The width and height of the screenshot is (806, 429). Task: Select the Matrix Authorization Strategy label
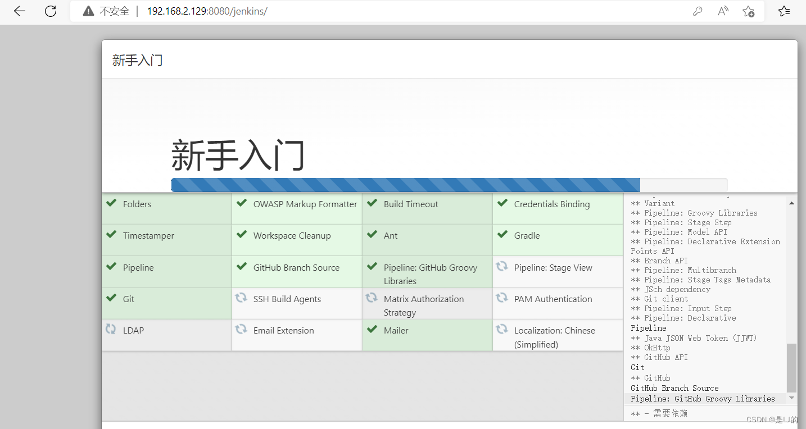point(424,305)
